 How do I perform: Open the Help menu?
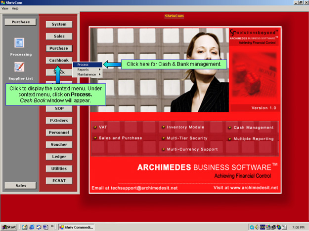coord(15,8)
